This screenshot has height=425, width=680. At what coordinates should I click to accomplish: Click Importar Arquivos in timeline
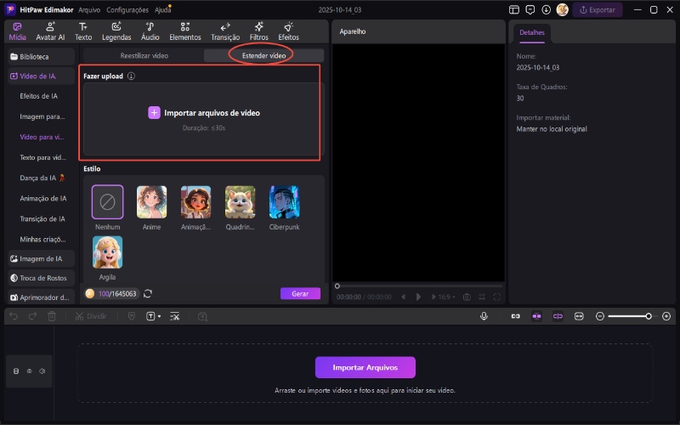[365, 367]
